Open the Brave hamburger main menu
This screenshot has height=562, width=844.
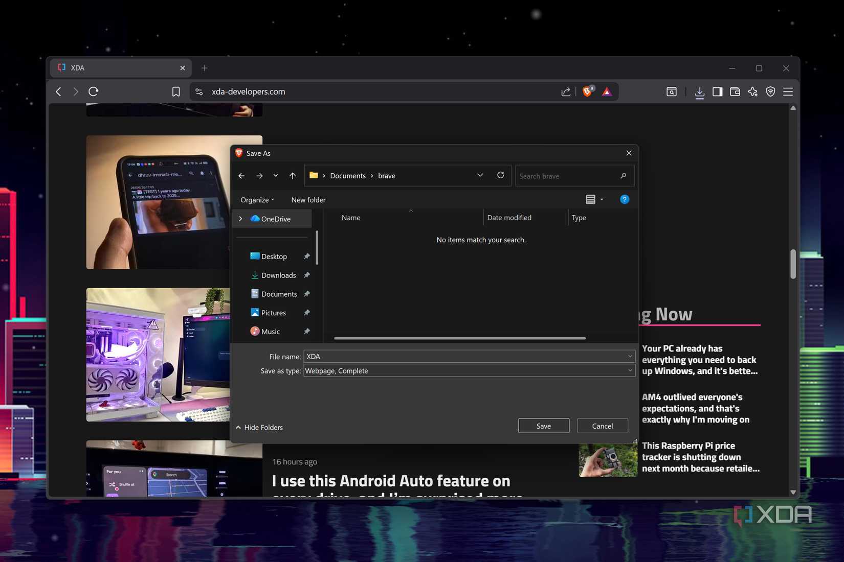tap(788, 92)
